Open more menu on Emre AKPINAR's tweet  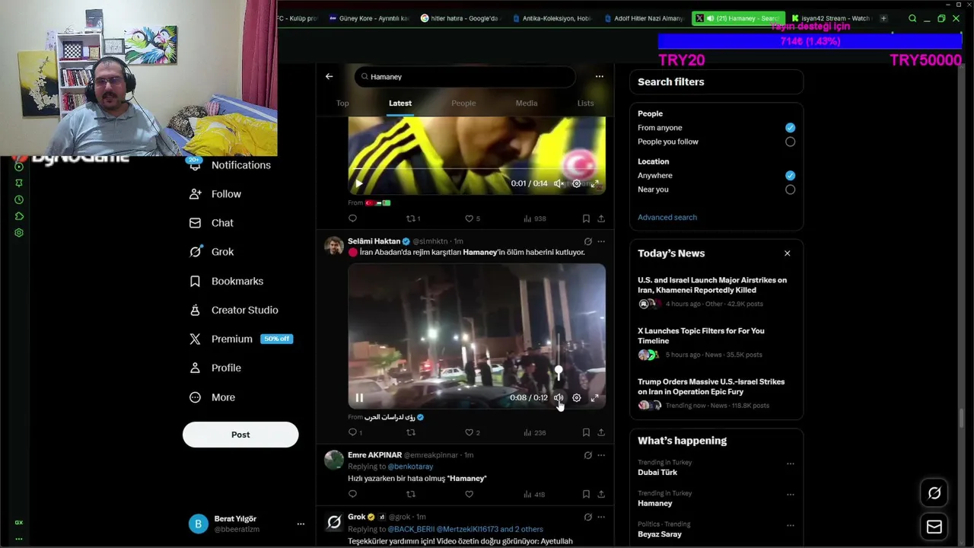click(x=601, y=455)
